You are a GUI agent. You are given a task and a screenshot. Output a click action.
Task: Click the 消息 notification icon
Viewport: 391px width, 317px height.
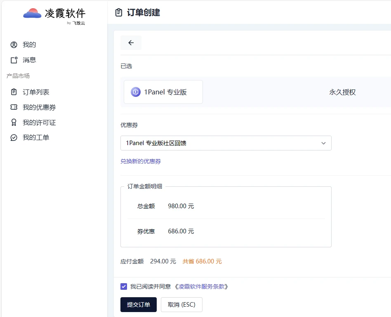[x=14, y=60]
